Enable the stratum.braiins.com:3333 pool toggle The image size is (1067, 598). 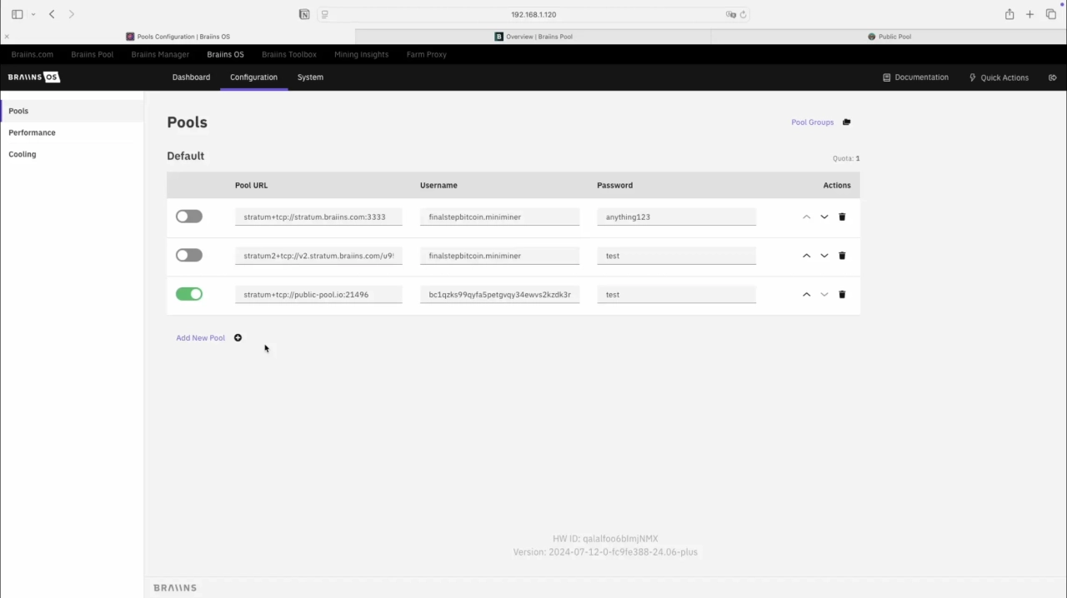click(189, 217)
